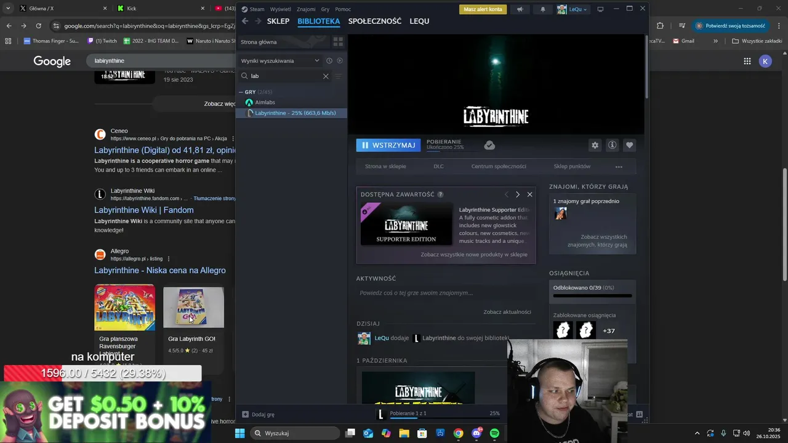Viewport: 788px width, 443px height.
Task: Open Google Chrome from the taskbar
Action: [458, 433]
